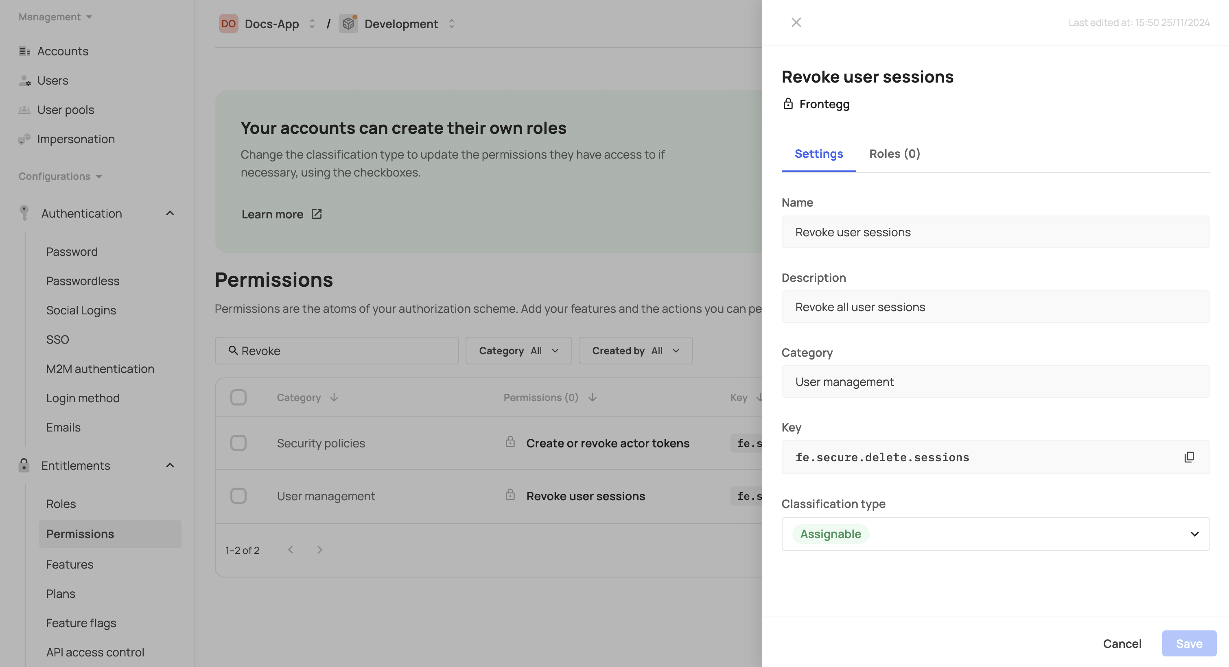Viewport: 1229px width, 667px height.
Task: Switch to the Roles (0) tab
Action: (894, 153)
